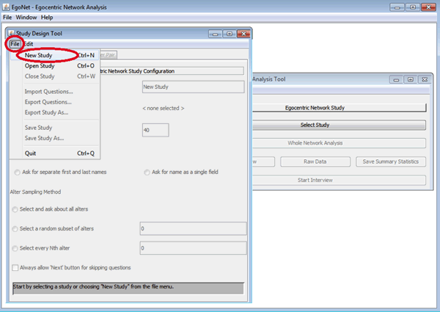
Task: Select 'Ask for separate first and last names' radio
Action: pyautogui.click(x=18, y=172)
